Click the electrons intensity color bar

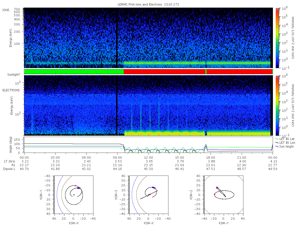[x=277, y=105]
